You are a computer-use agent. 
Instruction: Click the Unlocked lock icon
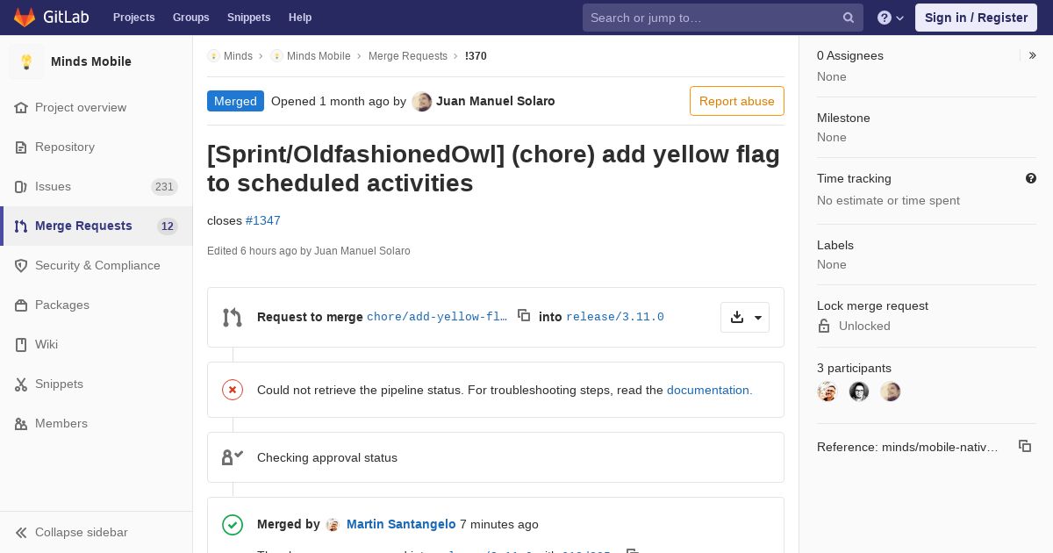824,326
